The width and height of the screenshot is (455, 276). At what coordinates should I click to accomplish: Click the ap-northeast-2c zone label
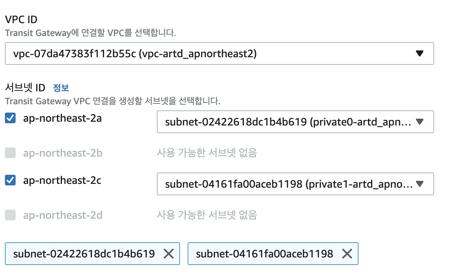[62, 180]
